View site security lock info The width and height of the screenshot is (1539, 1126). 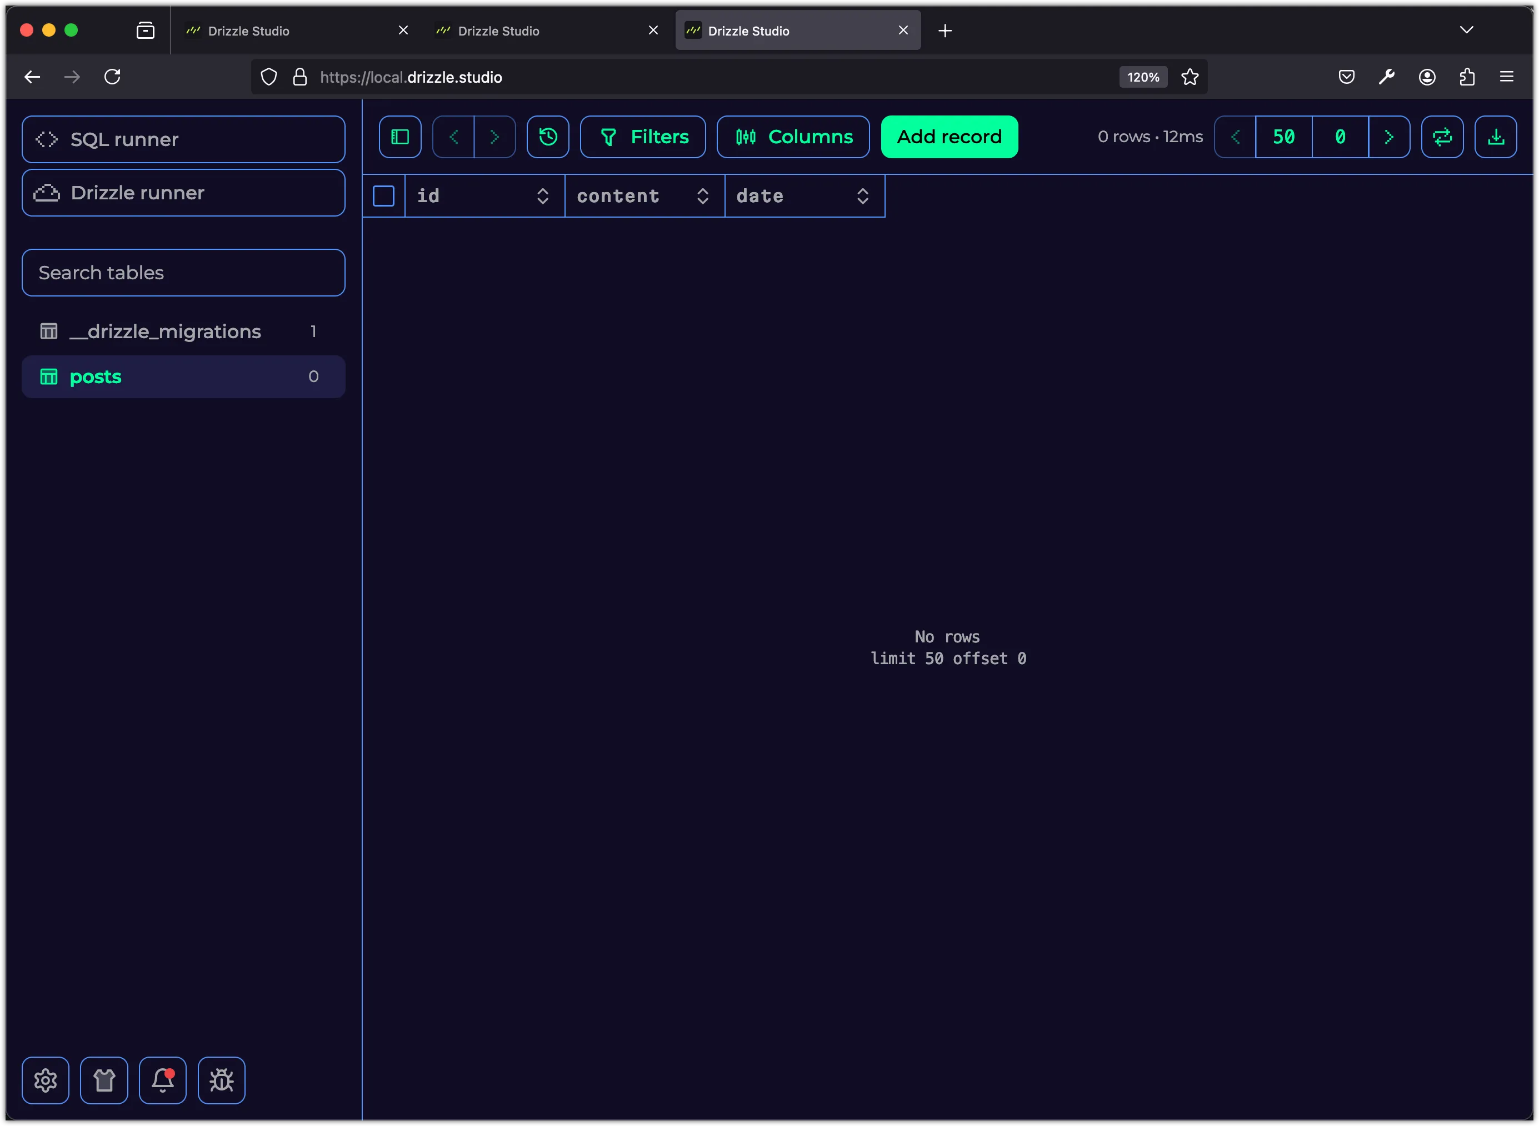[299, 77]
